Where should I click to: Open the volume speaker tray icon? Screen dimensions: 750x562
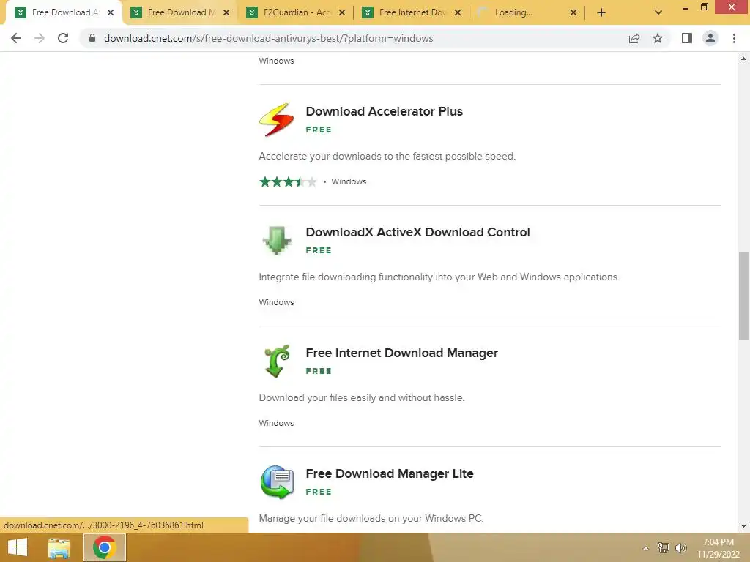point(681,548)
